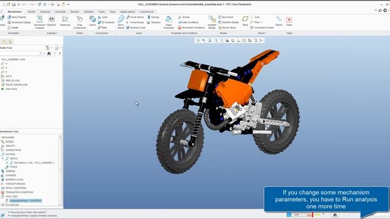
Task: Open the Applications ribbon tab
Action: tap(127, 12)
